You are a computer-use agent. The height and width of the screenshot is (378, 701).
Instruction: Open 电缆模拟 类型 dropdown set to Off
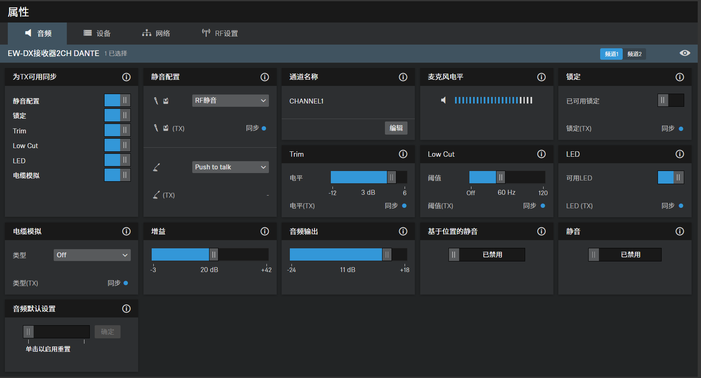click(x=92, y=255)
